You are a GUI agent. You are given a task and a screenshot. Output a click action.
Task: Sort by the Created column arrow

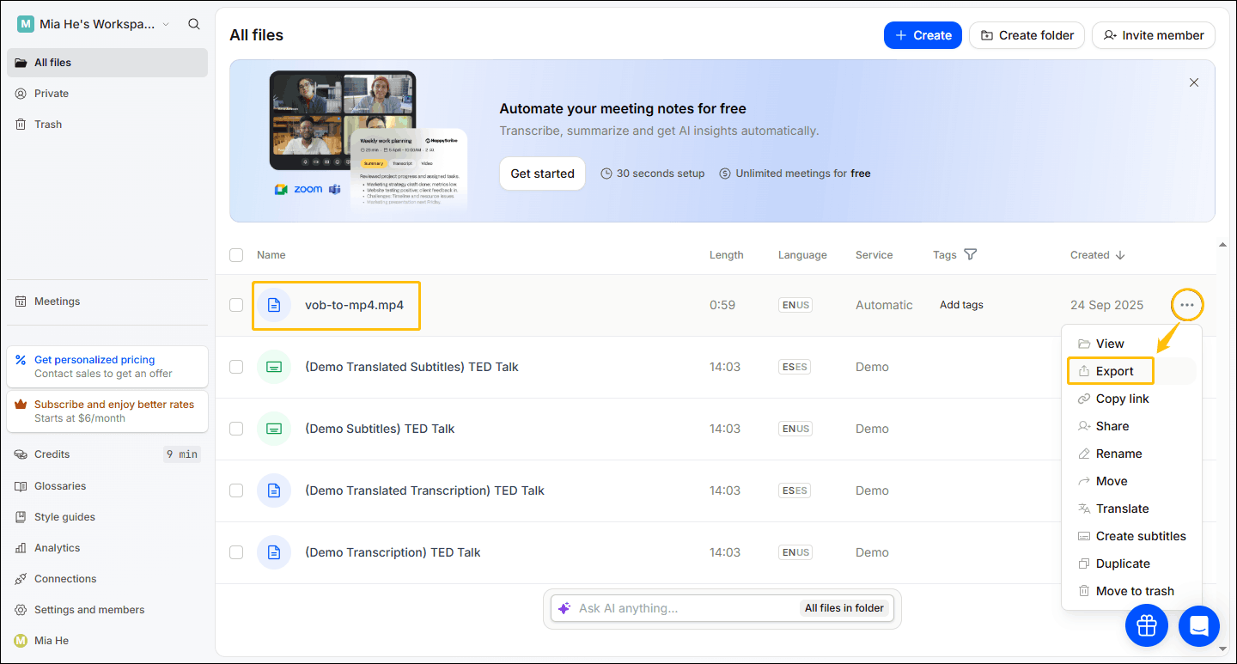pyautogui.click(x=1119, y=255)
